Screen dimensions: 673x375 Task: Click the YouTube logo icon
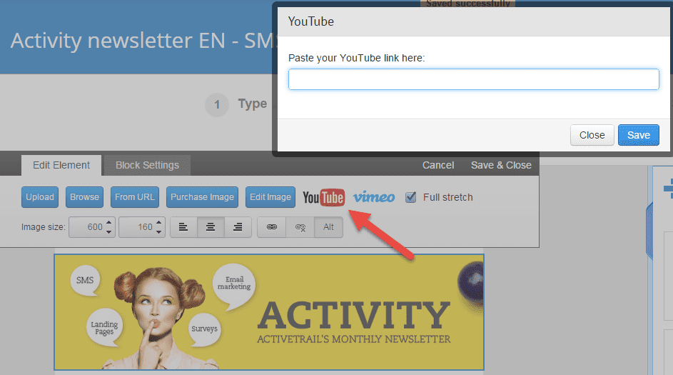point(323,198)
